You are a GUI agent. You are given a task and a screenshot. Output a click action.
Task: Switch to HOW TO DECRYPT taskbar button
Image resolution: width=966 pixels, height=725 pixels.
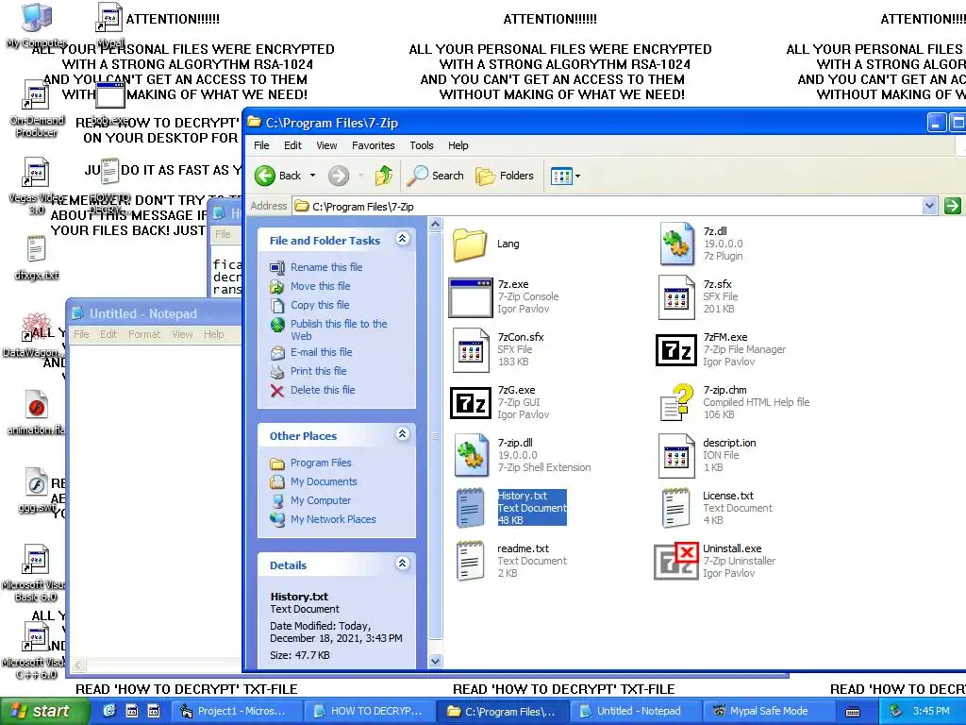click(371, 711)
